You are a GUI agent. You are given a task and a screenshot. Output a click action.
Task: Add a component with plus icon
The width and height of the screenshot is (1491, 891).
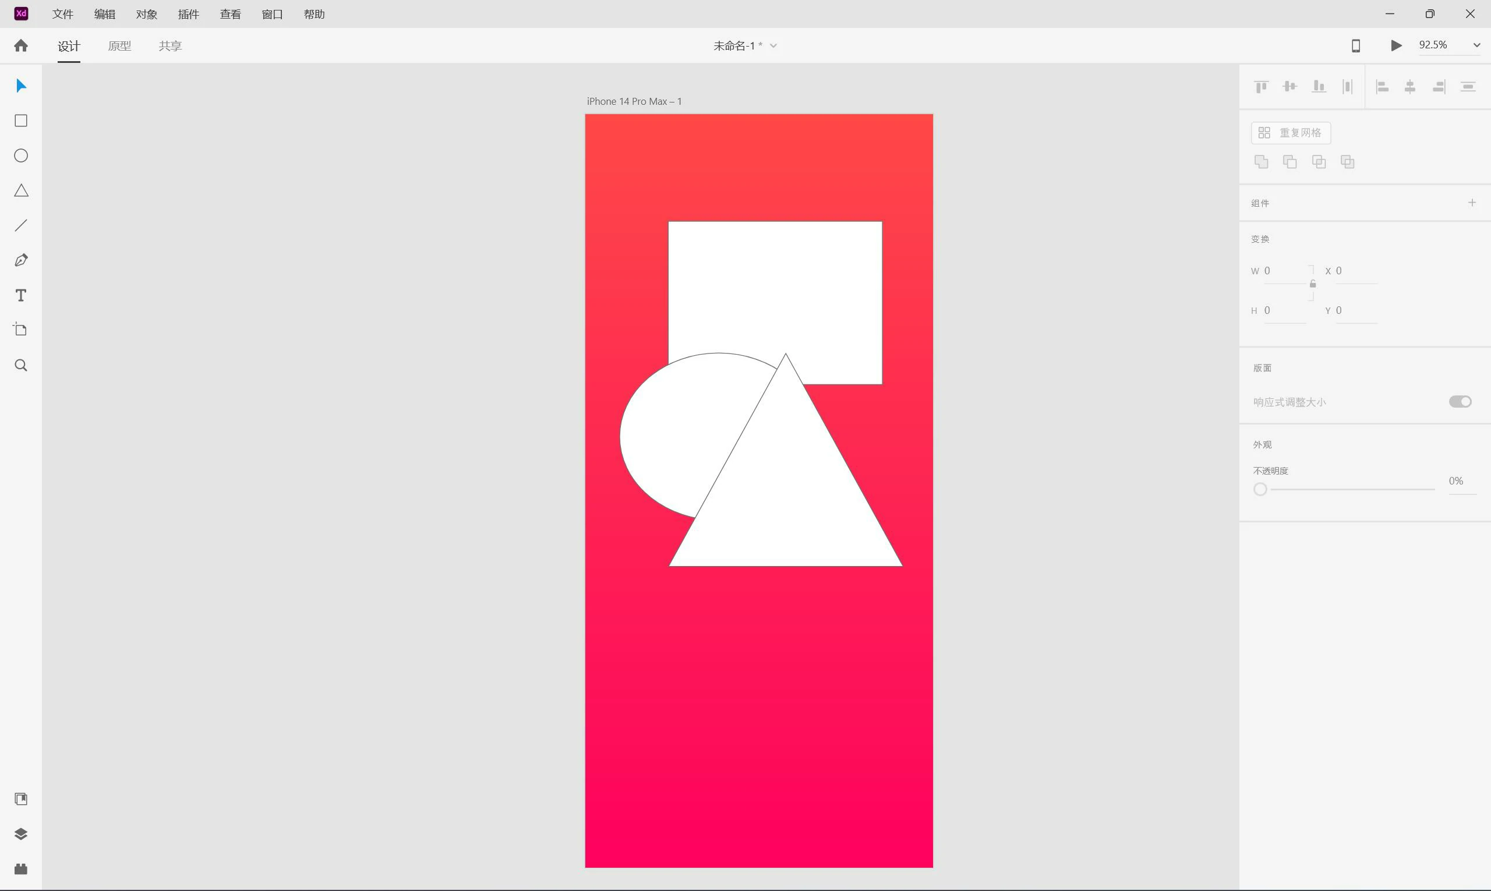tap(1472, 202)
